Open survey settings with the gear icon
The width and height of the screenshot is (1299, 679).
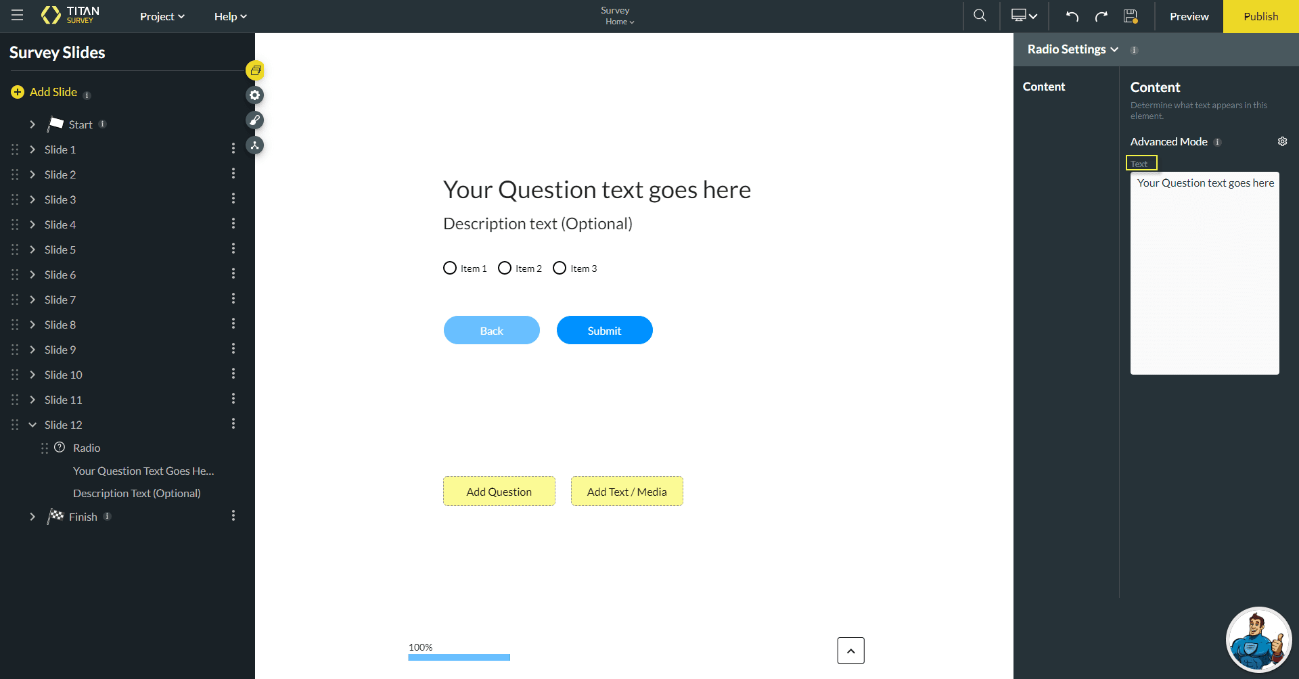254,95
